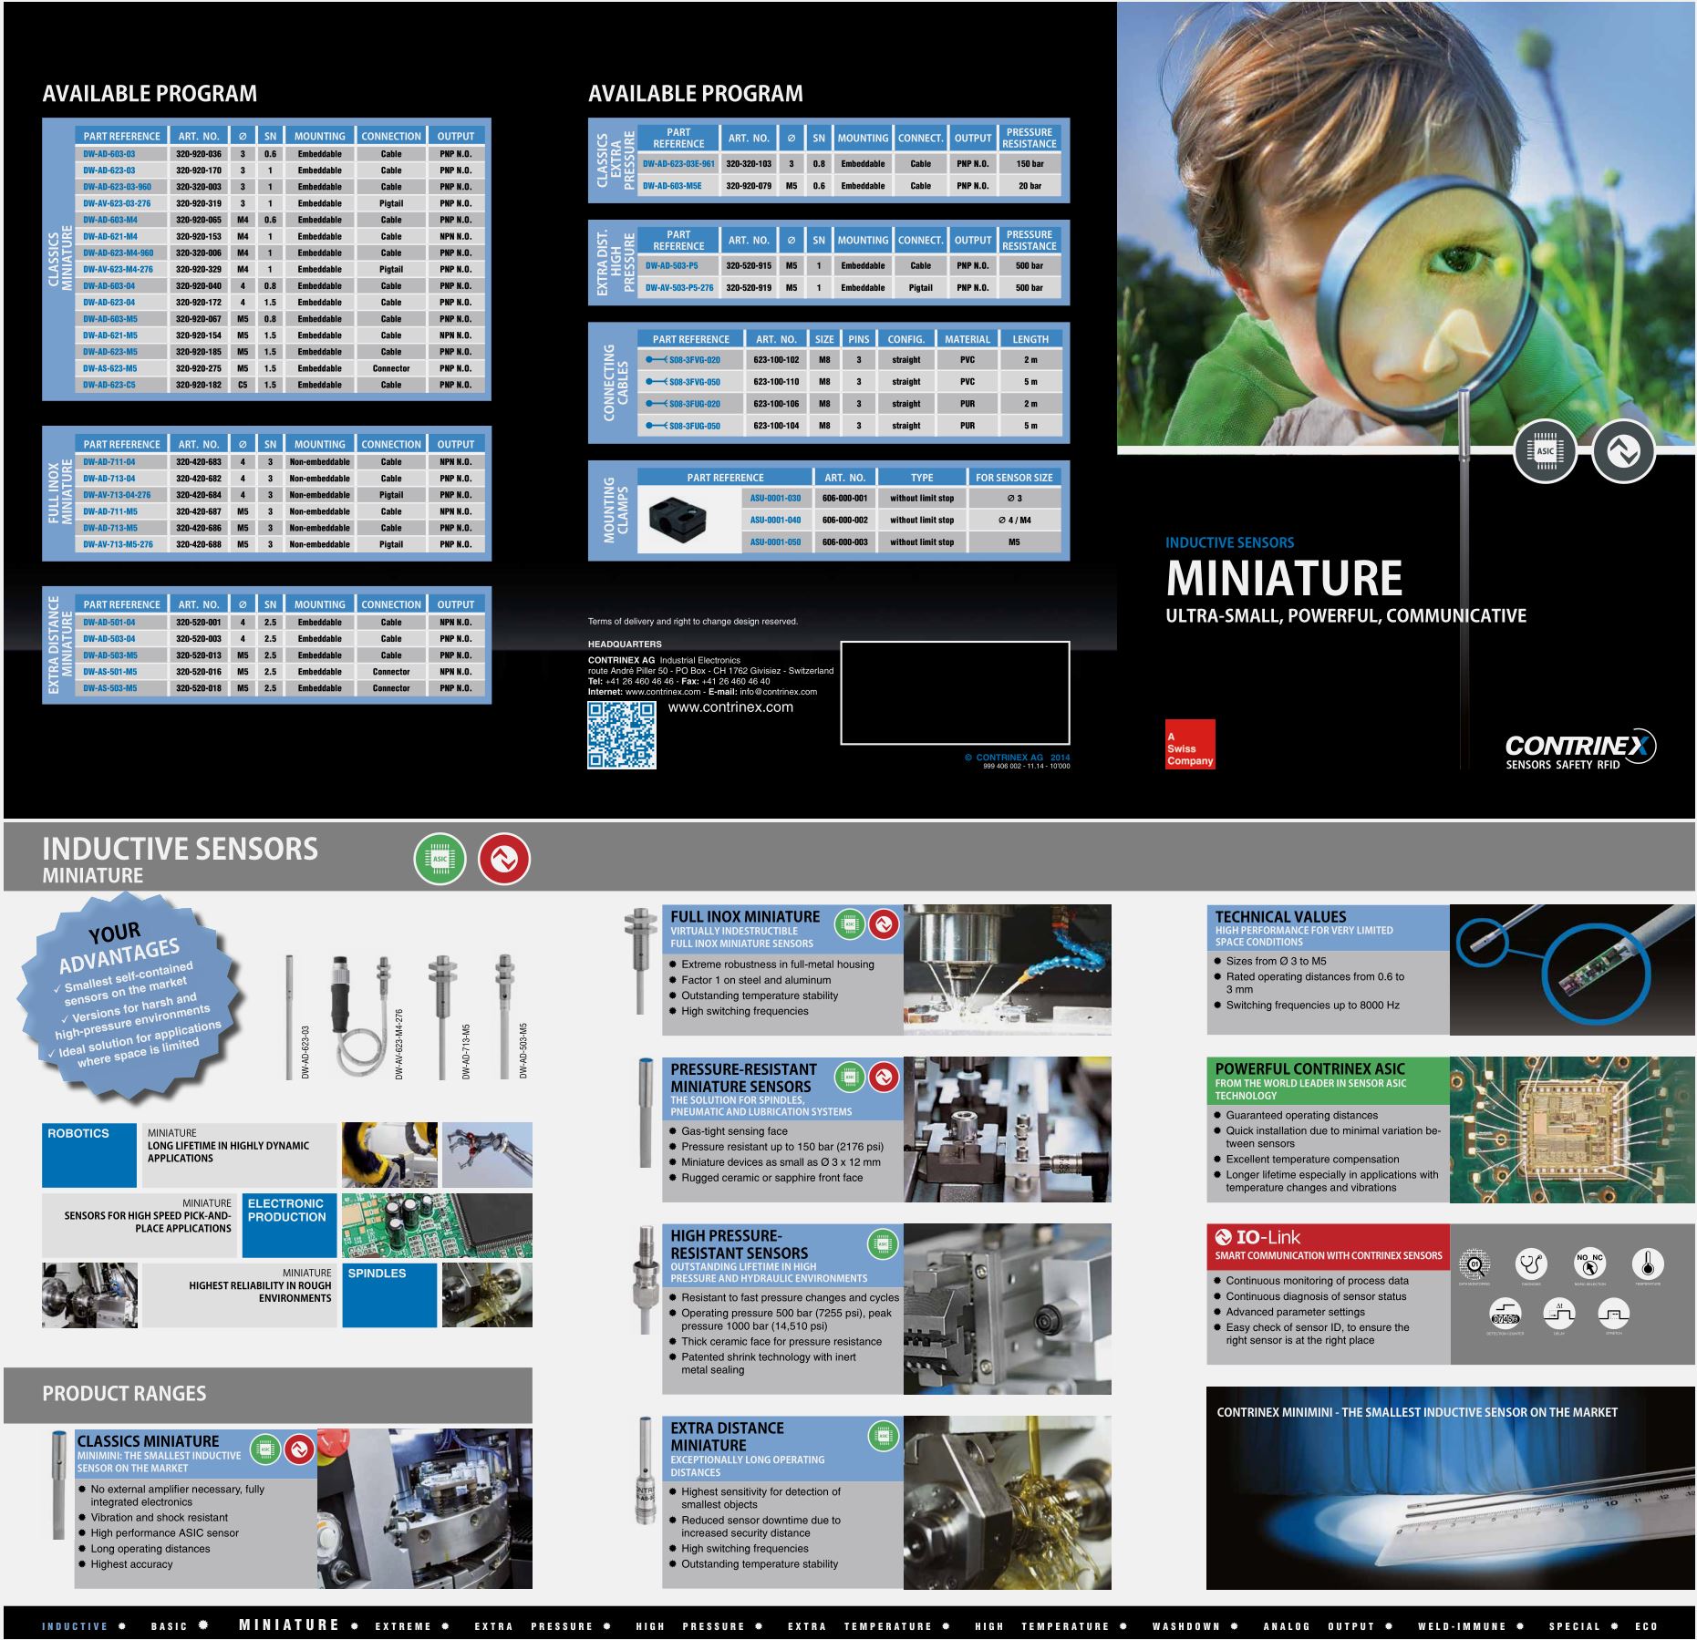Click the NO/NC selection icon

1589,1264
